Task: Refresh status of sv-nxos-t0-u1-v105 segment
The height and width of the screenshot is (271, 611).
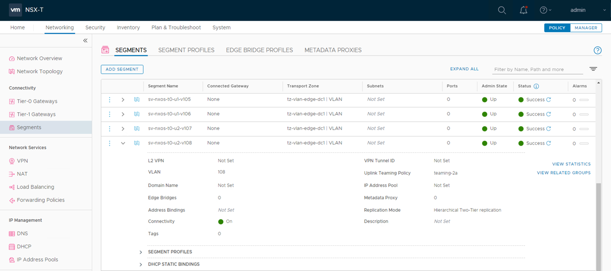Action: coord(549,100)
